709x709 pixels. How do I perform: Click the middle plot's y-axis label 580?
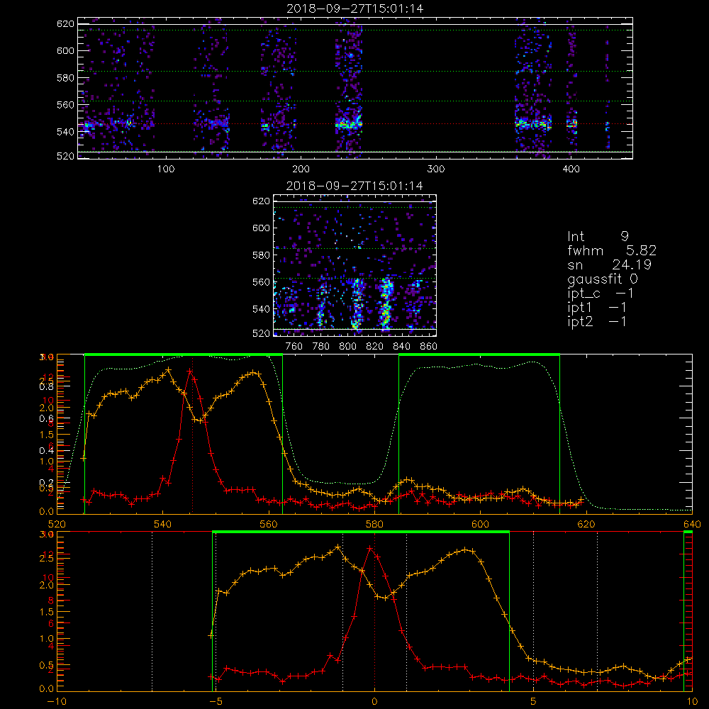(261, 255)
